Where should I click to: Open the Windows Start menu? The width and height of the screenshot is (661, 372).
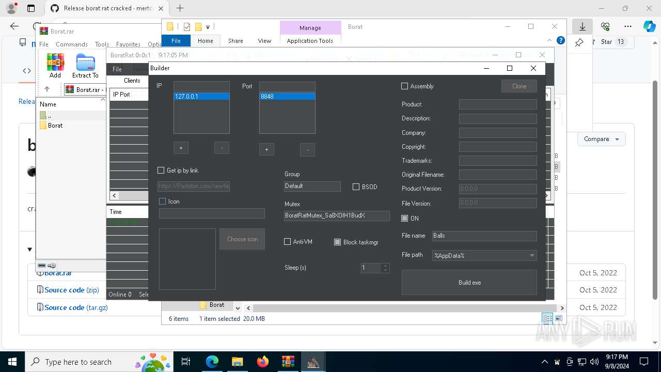click(12, 362)
